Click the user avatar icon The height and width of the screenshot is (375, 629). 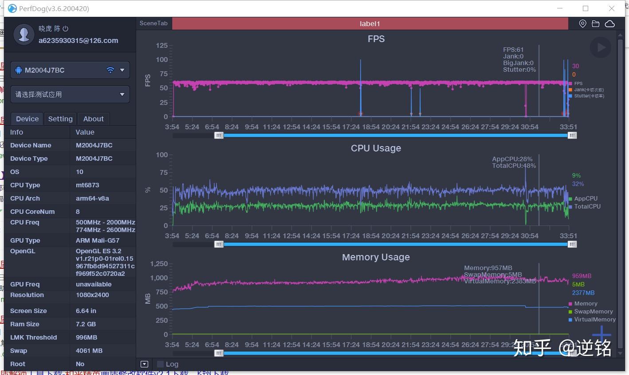[24, 35]
